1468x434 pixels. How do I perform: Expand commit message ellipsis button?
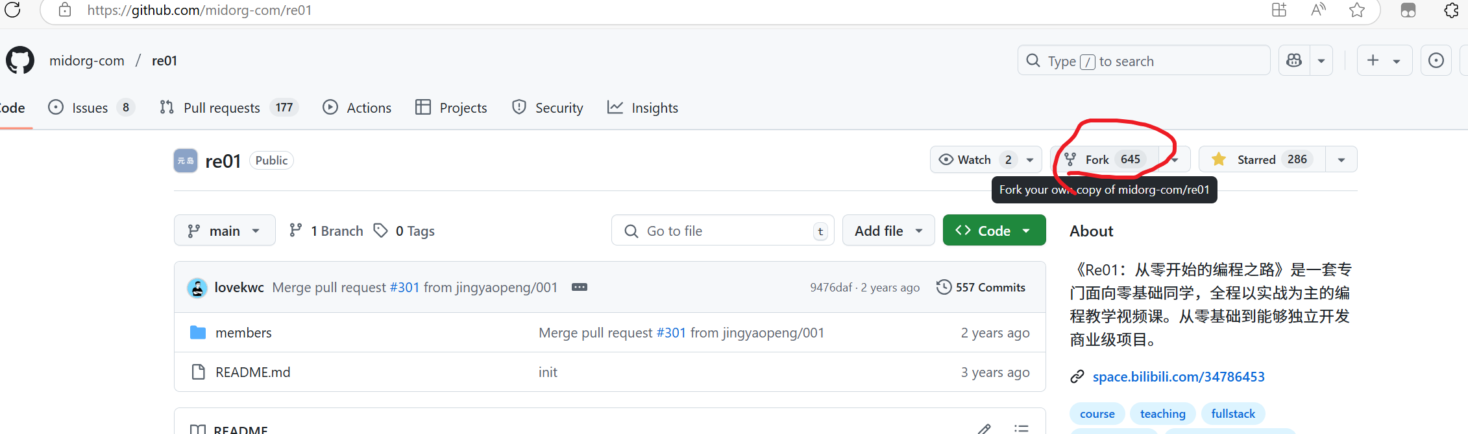coord(580,287)
